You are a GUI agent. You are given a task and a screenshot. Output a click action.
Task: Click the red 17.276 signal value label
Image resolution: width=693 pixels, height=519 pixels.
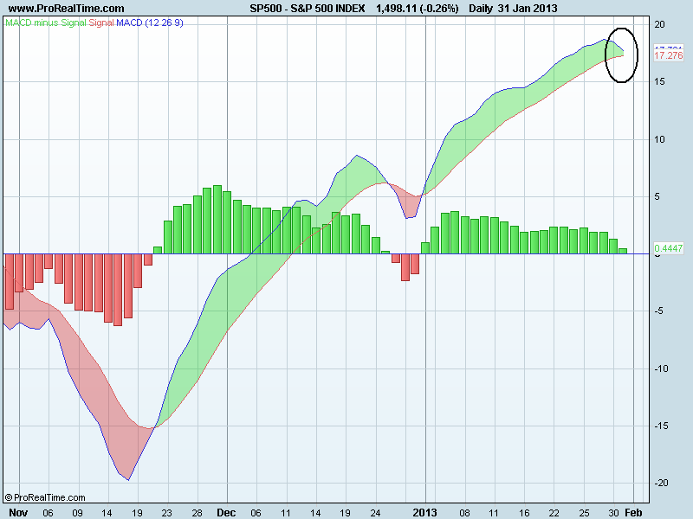[x=668, y=55]
